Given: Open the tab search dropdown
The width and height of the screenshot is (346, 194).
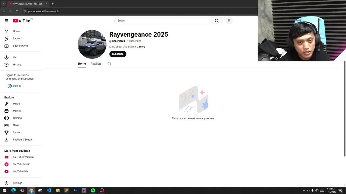Looking at the screenshot, I should (x=4, y=4).
